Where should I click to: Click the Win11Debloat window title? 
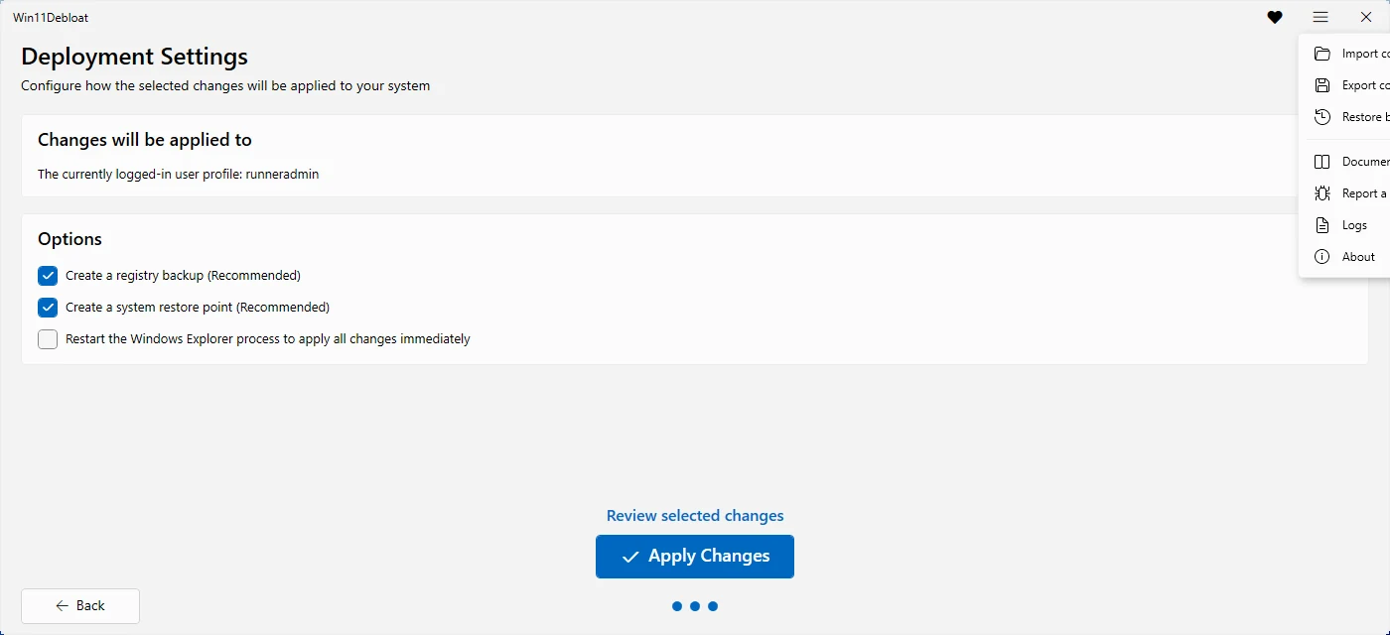point(51,18)
